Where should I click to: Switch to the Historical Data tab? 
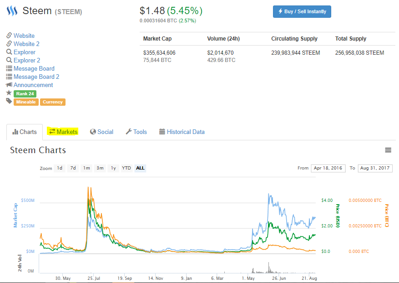click(182, 132)
